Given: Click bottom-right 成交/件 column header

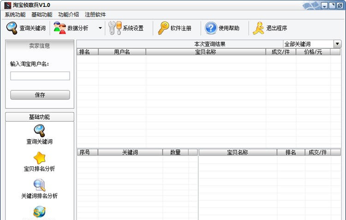Looking at the screenshot, I should tap(318, 152).
